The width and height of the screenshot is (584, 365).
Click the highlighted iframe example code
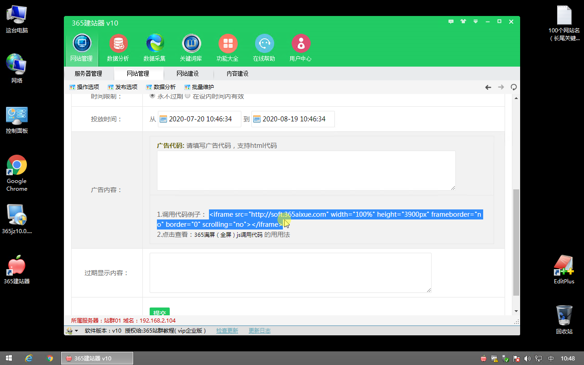320,219
